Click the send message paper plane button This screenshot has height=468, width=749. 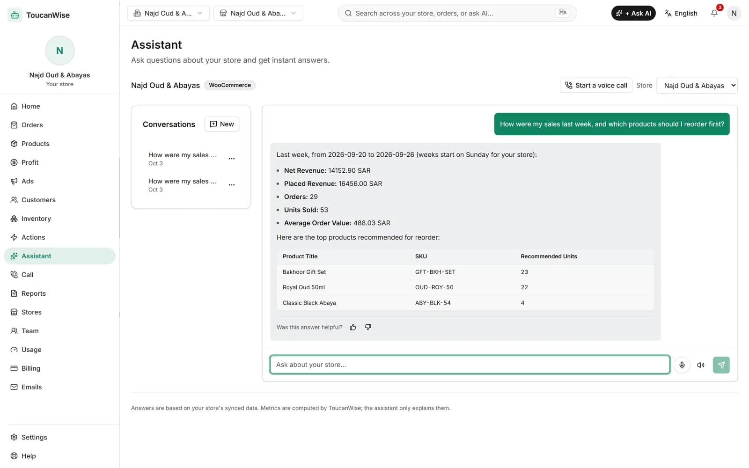(x=721, y=365)
